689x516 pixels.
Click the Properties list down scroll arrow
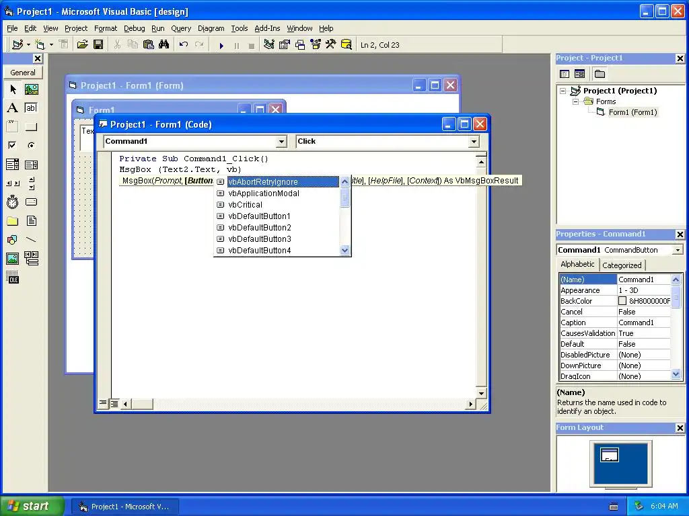tap(676, 374)
